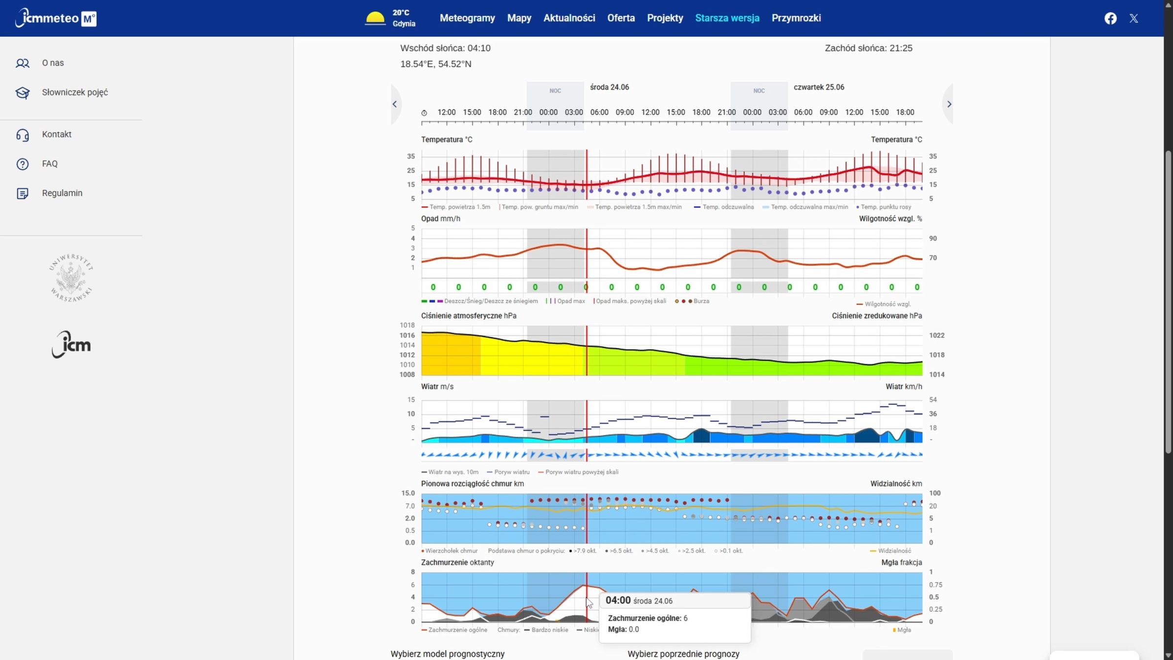1173x660 pixels.
Task: Click the sun weather icon for Gdynia
Action: (x=375, y=18)
